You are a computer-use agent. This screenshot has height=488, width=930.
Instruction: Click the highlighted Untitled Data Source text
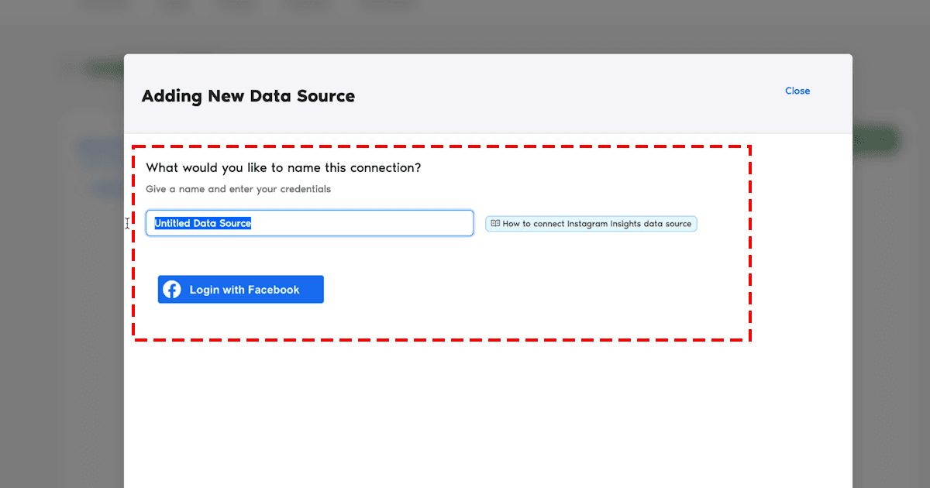tap(202, 223)
